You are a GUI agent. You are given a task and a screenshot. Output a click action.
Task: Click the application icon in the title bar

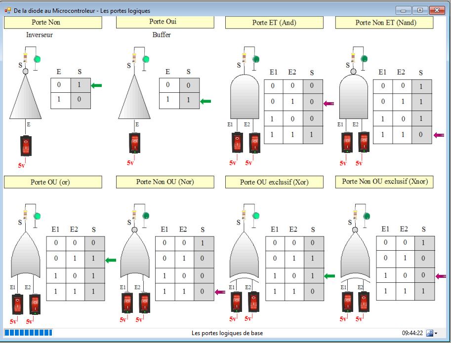click(x=7, y=10)
